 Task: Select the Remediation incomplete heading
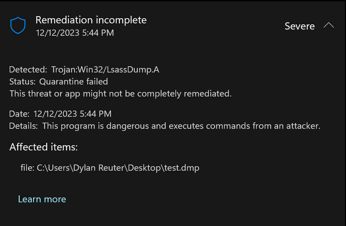point(91,20)
